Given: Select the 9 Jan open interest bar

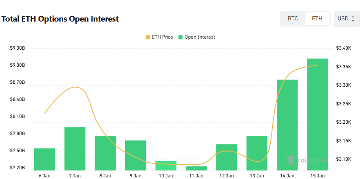Looking at the screenshot, I should pos(135,155).
